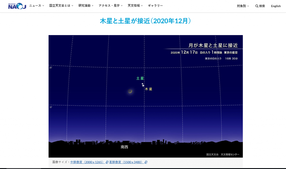Image resolution: width=286 pixels, height=169 pixels.
Task: Click the 土星 label in the sky chart
Action: point(140,78)
